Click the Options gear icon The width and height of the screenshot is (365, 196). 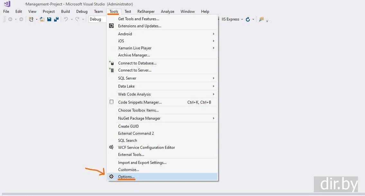pos(111,176)
